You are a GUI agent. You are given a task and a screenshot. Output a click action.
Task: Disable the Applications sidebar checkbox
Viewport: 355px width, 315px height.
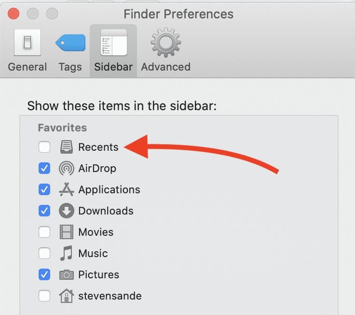point(44,190)
